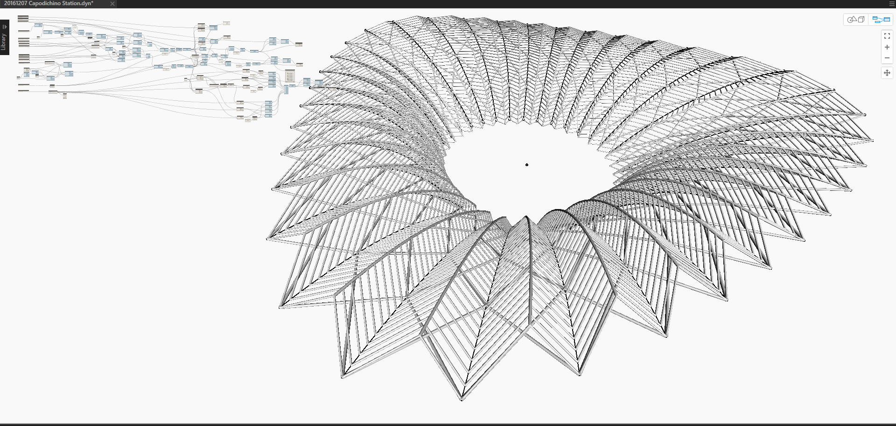Viewport: 896px width, 426px height.
Task: Zoom out using the minus icon
Action: [x=887, y=58]
